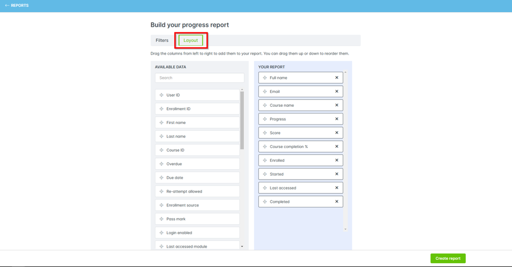
Task: Focus the Search available data field
Action: coord(200,78)
